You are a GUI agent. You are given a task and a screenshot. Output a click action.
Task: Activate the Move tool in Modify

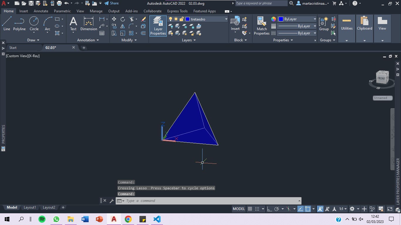[114, 19]
